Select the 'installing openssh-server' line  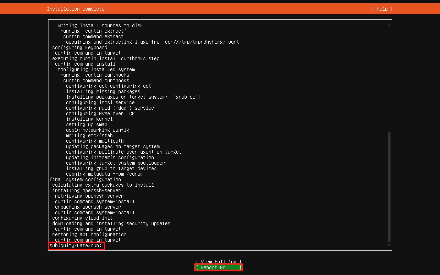coord(87,190)
